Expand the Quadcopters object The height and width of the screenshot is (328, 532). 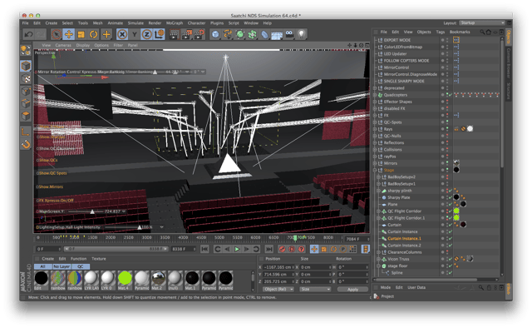click(375, 95)
